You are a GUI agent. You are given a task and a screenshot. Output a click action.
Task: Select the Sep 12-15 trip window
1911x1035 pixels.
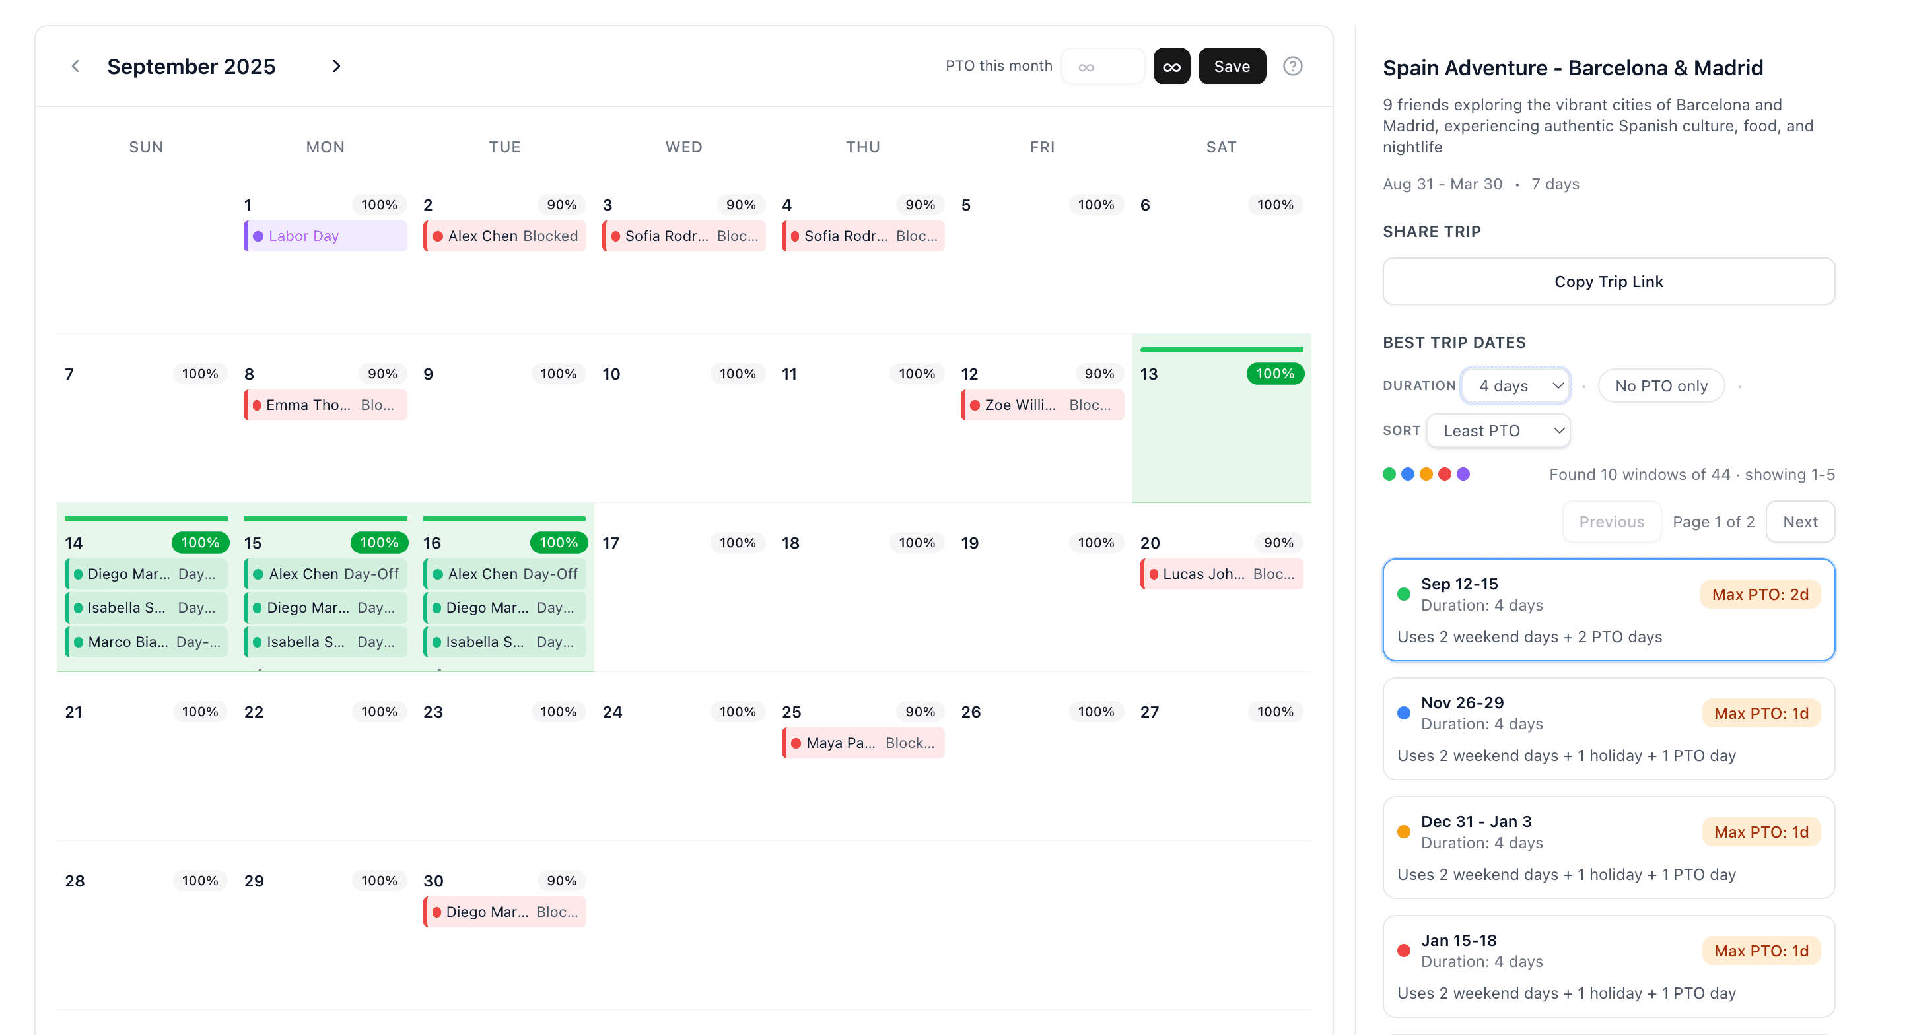pyautogui.click(x=1608, y=609)
